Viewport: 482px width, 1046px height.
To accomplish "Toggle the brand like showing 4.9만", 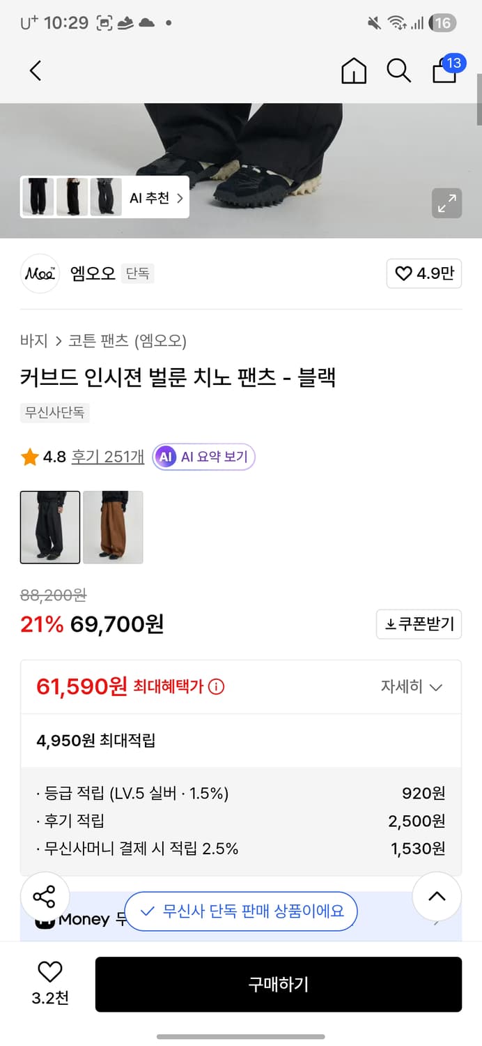I will [x=423, y=273].
